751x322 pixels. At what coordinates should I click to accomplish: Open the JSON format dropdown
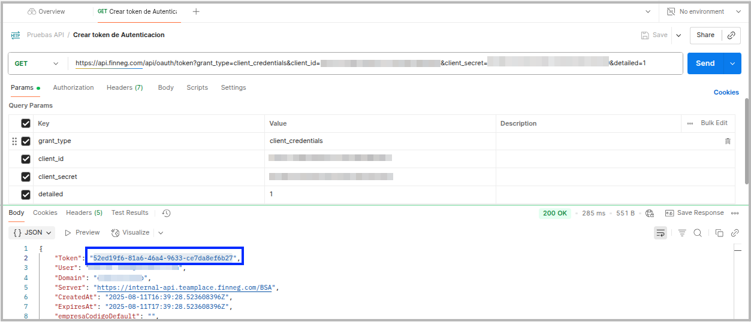coord(32,232)
